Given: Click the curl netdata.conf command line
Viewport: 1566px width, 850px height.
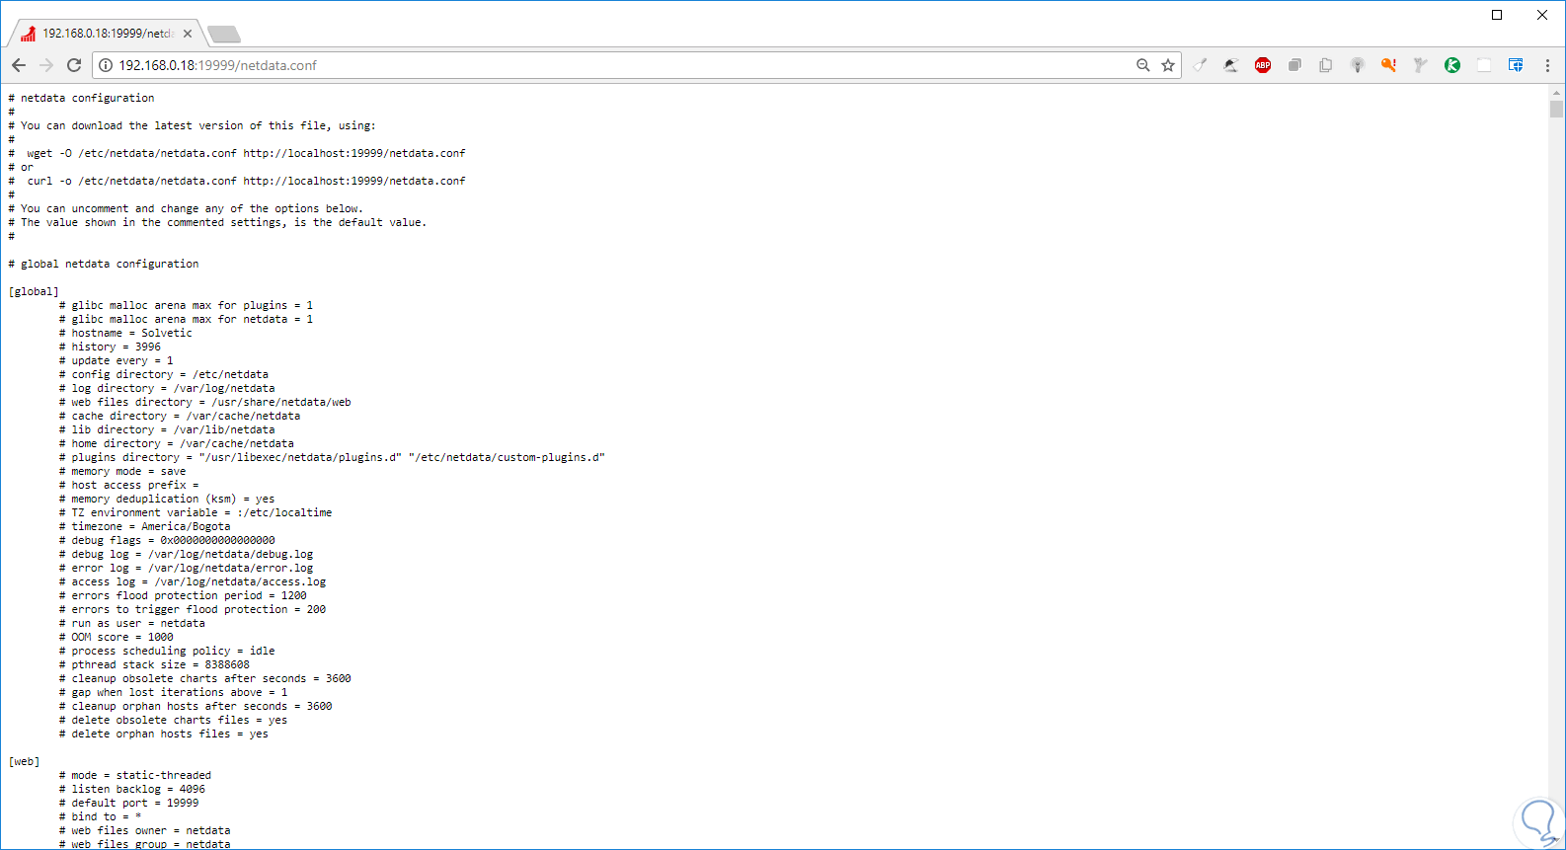Looking at the screenshot, I should tap(237, 181).
